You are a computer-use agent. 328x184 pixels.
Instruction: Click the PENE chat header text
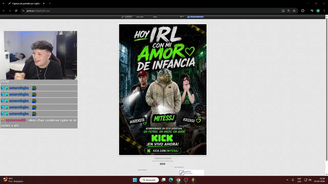click(5, 82)
